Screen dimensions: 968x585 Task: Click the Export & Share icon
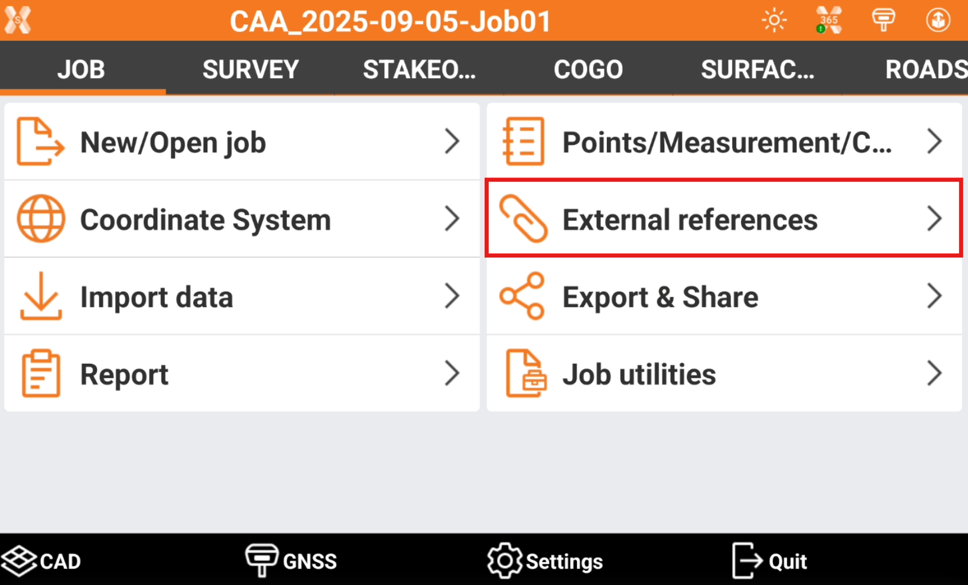click(x=522, y=296)
